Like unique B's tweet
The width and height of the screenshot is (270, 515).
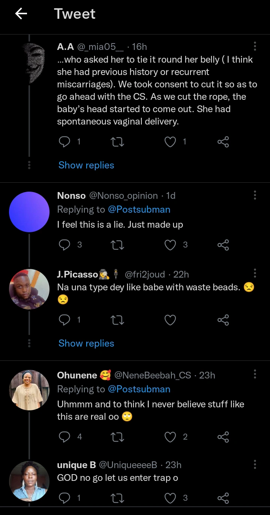coord(171,498)
